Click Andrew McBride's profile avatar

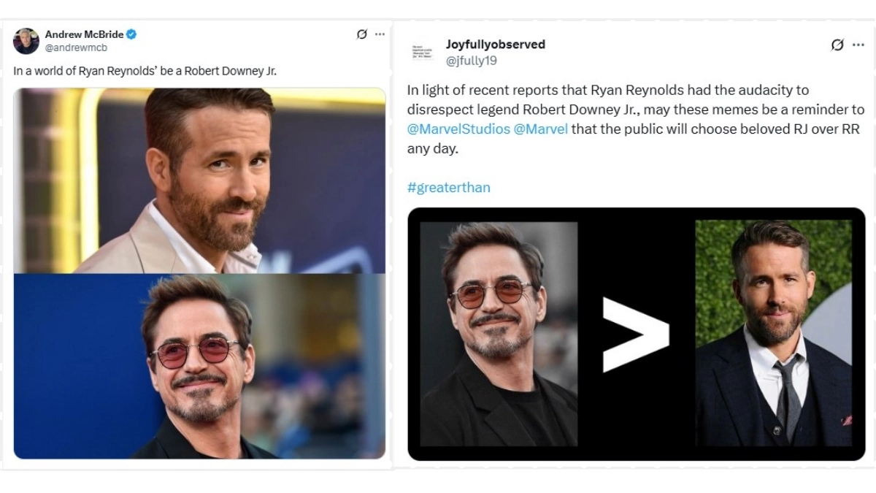tap(26, 41)
